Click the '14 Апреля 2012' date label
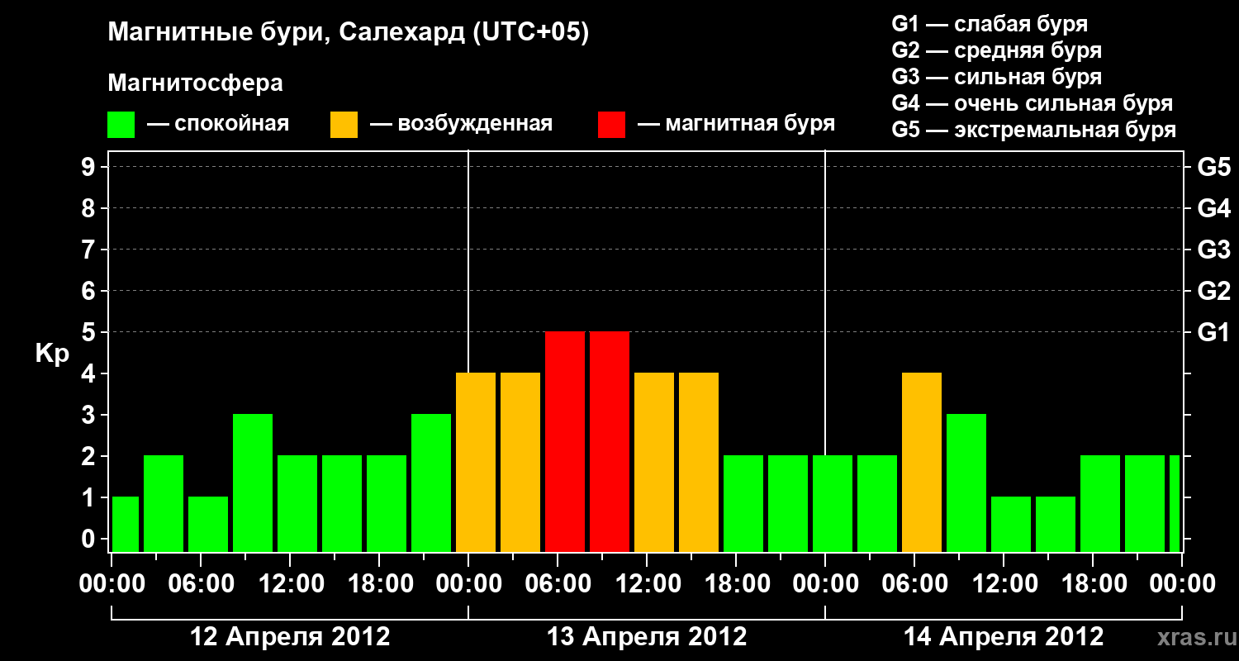Viewport: 1239px width, 661px height. [x=1004, y=636]
